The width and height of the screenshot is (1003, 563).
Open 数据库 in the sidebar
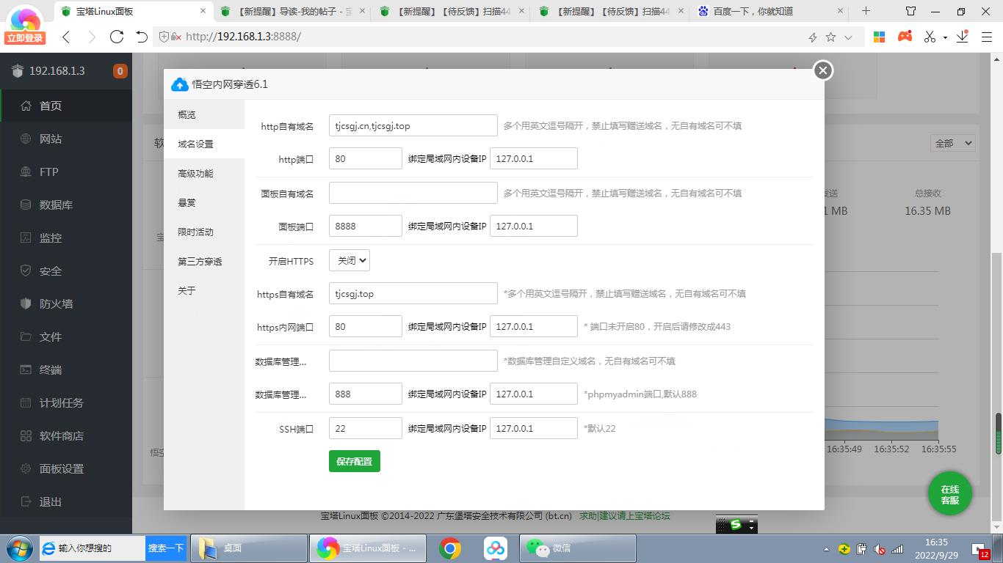[66, 205]
